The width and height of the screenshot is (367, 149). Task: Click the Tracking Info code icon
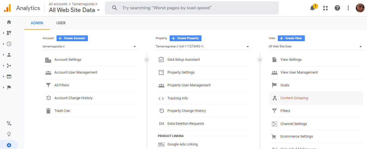tap(161, 98)
